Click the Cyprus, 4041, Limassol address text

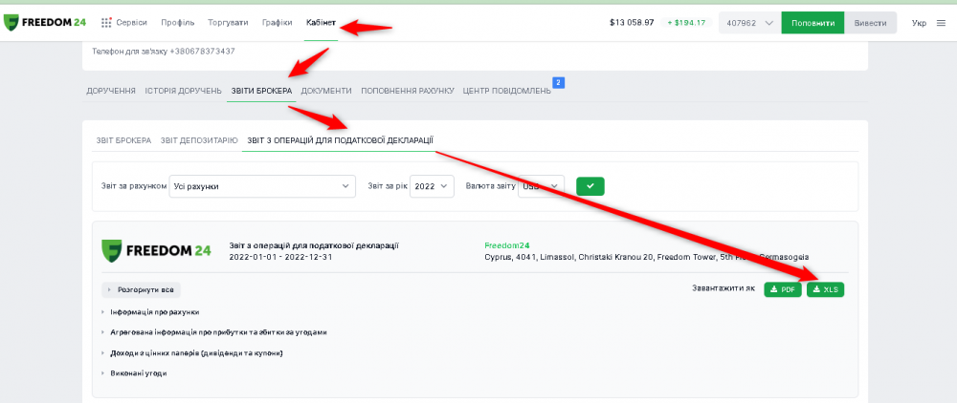(x=647, y=257)
